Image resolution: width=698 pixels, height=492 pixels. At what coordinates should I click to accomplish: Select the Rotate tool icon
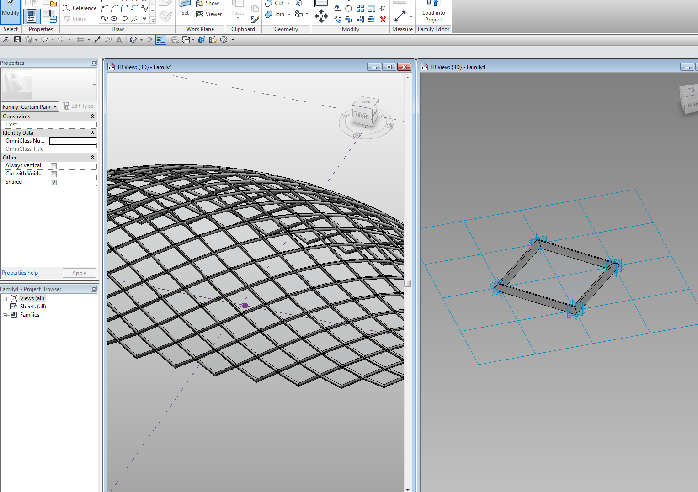(x=348, y=8)
